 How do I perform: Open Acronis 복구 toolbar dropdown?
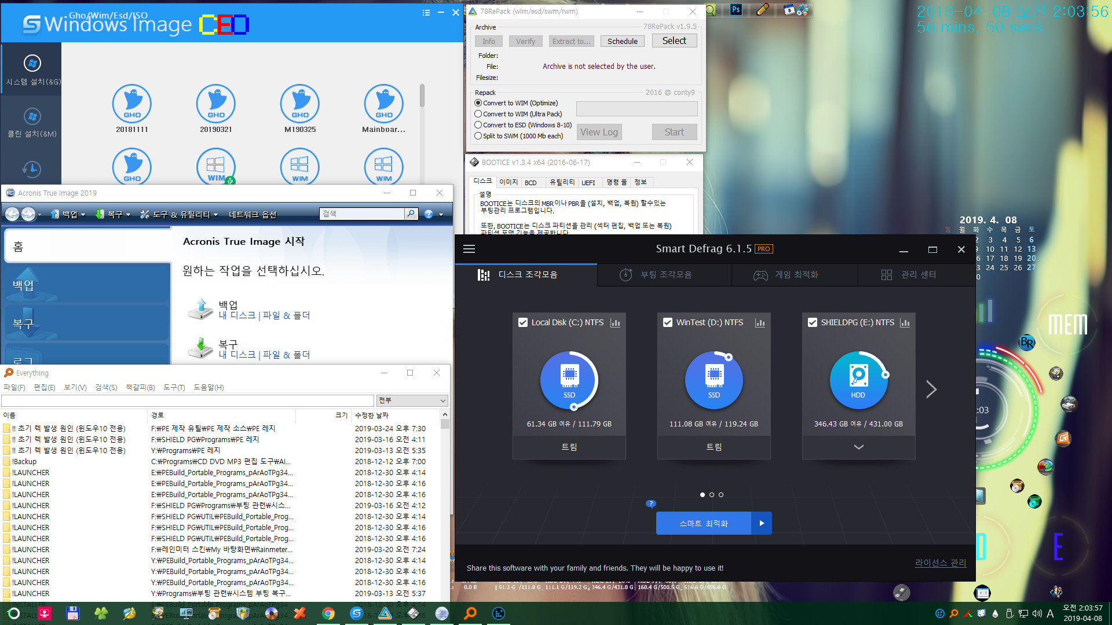pos(113,214)
